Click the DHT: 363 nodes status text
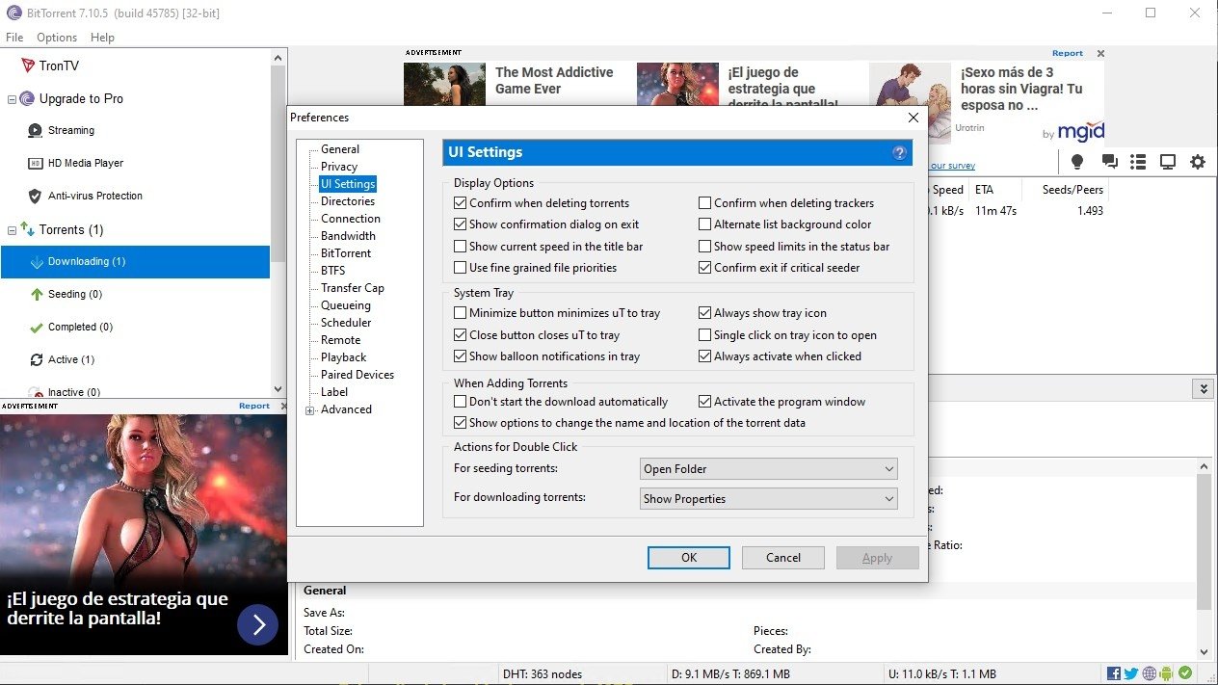 [x=543, y=673]
